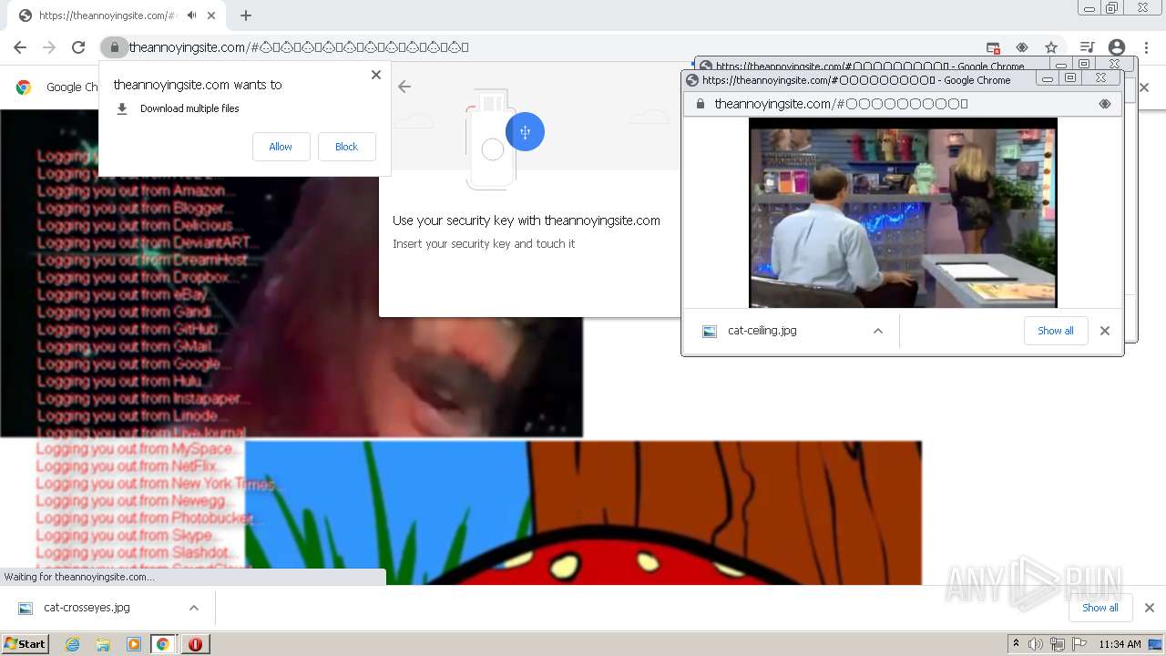
Task: Click the mushroom cartoon image
Action: point(583,513)
